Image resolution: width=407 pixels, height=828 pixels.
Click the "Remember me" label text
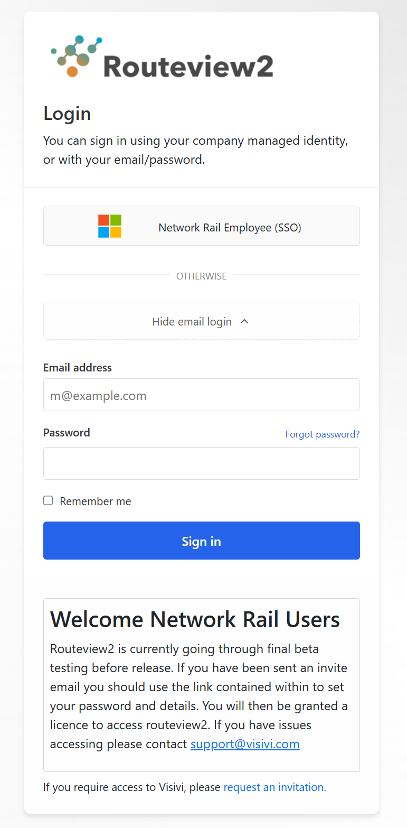[95, 501]
